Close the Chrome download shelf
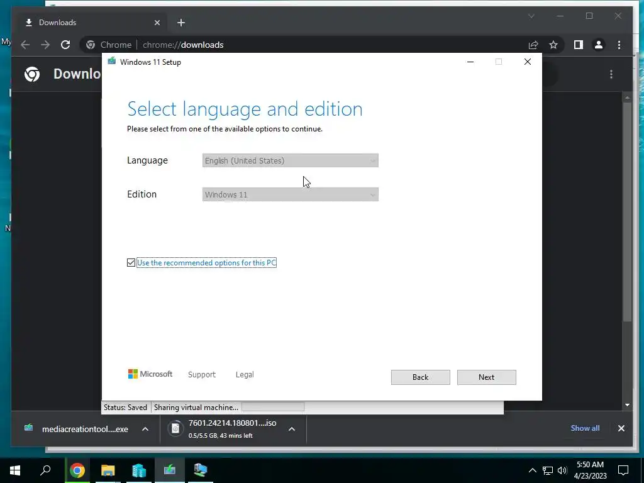 coord(621,428)
